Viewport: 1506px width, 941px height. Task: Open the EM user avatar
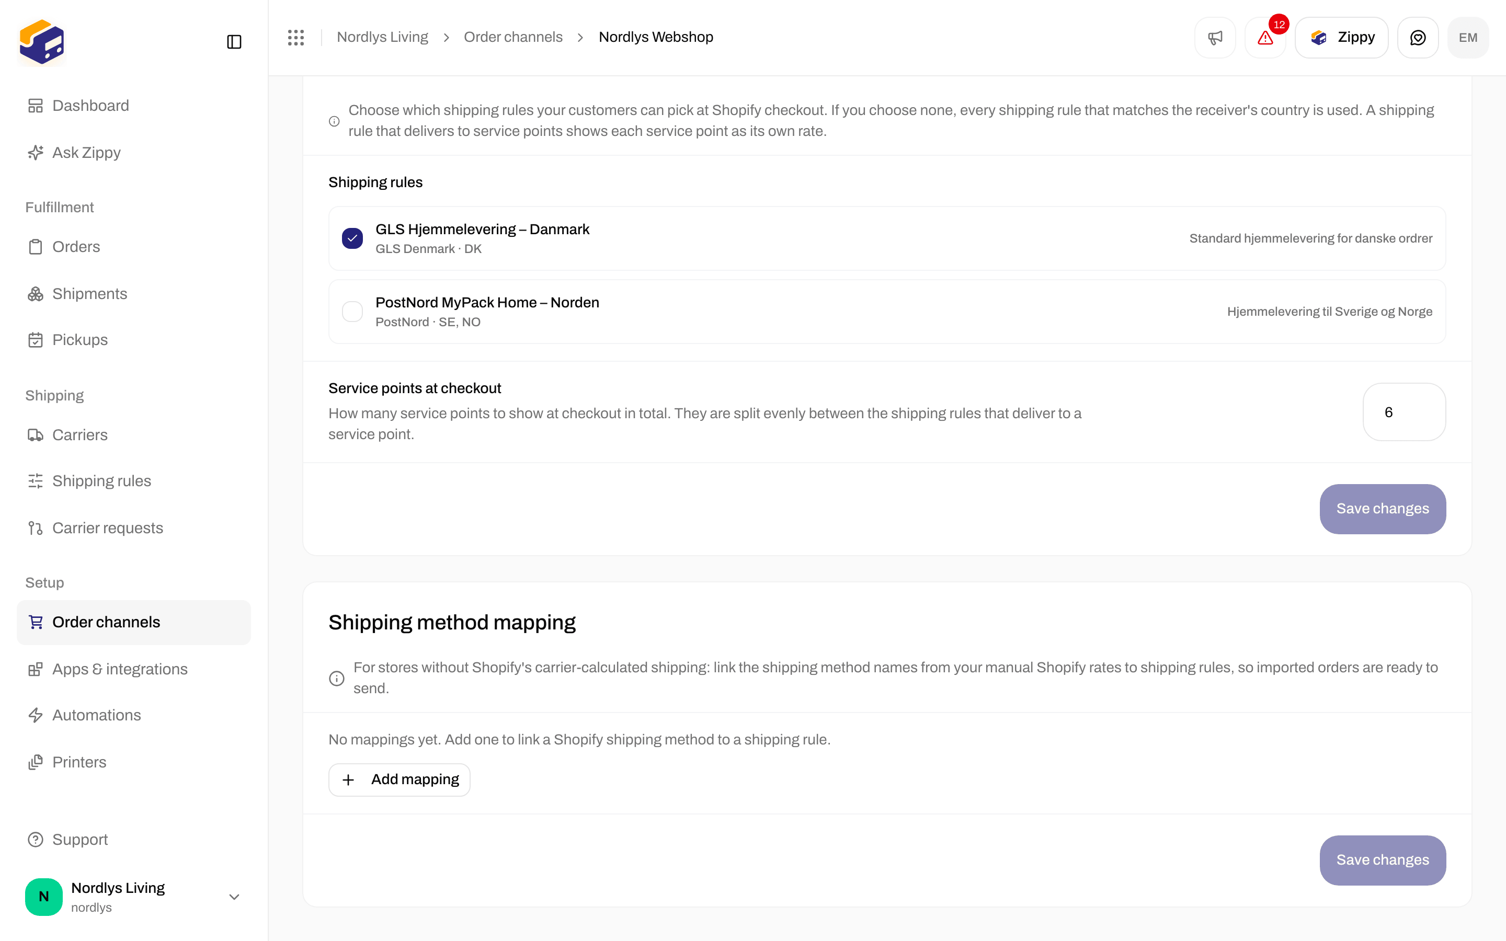click(x=1468, y=37)
